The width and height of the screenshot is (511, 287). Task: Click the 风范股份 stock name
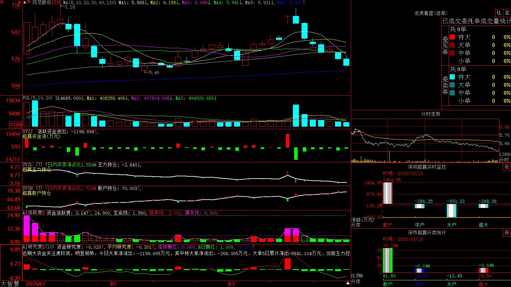pyautogui.click(x=42, y=3)
